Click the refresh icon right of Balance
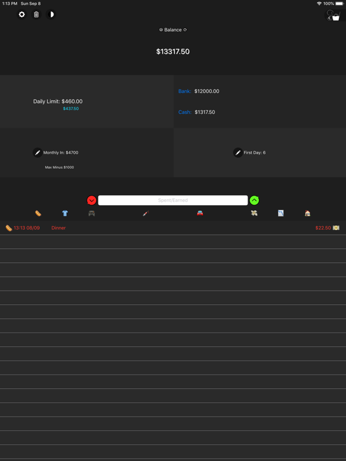 (x=185, y=29)
